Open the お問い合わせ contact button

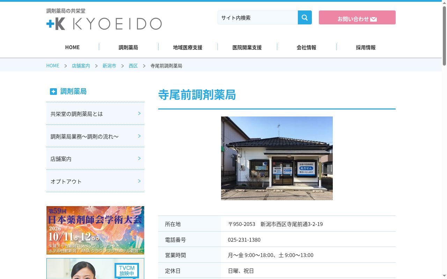[x=357, y=17]
